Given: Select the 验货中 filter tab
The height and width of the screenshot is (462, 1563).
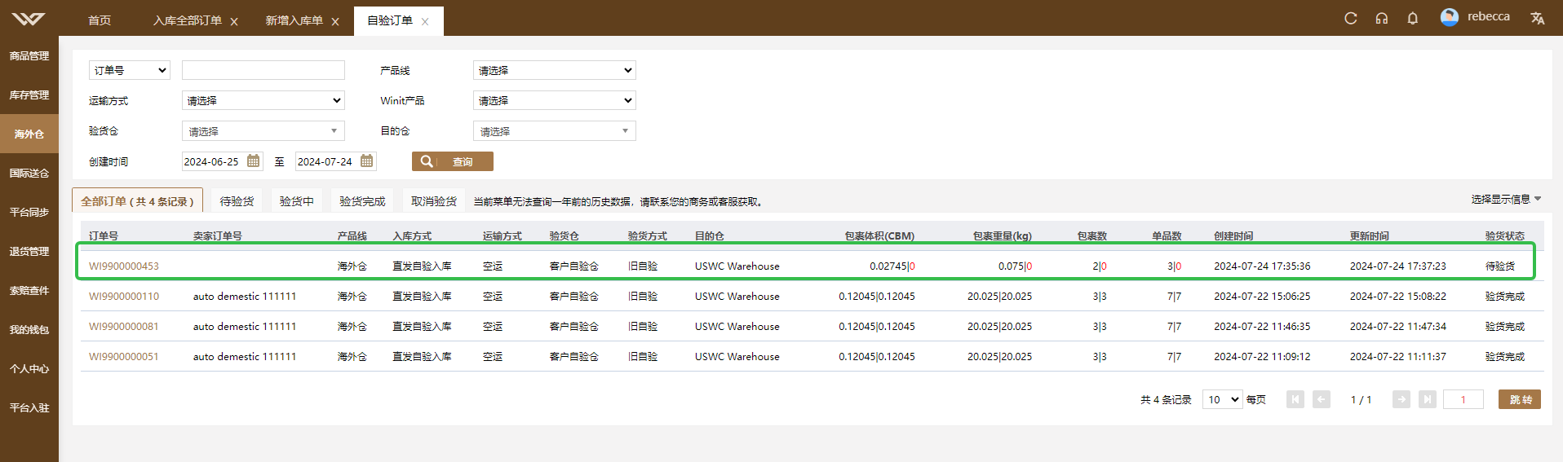Looking at the screenshot, I should coord(297,201).
